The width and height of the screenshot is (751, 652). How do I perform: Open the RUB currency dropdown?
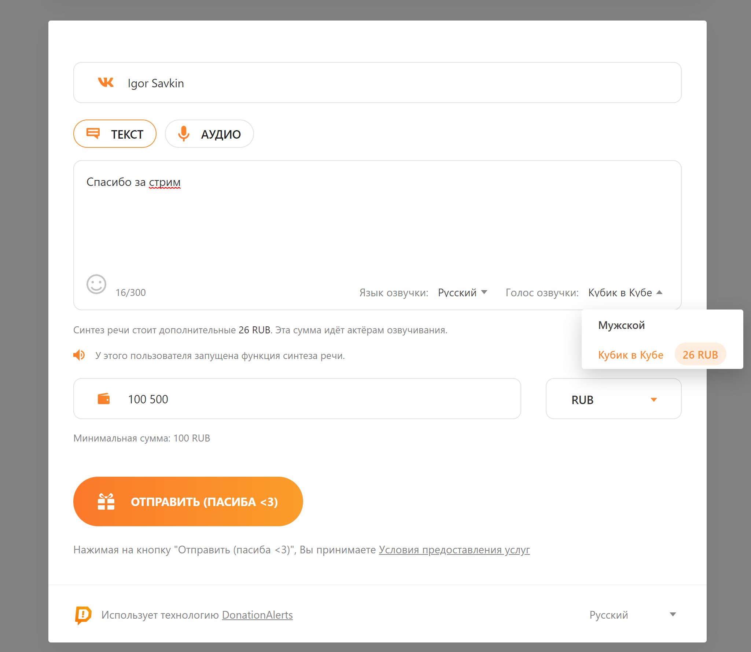613,399
